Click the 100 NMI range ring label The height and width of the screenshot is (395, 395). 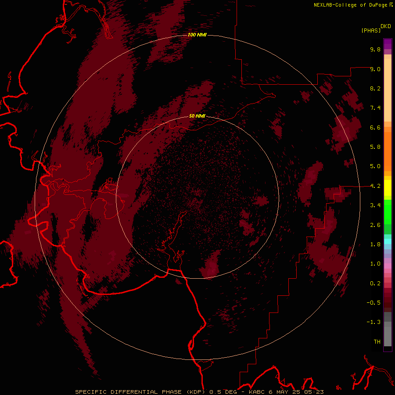pyautogui.click(x=197, y=35)
